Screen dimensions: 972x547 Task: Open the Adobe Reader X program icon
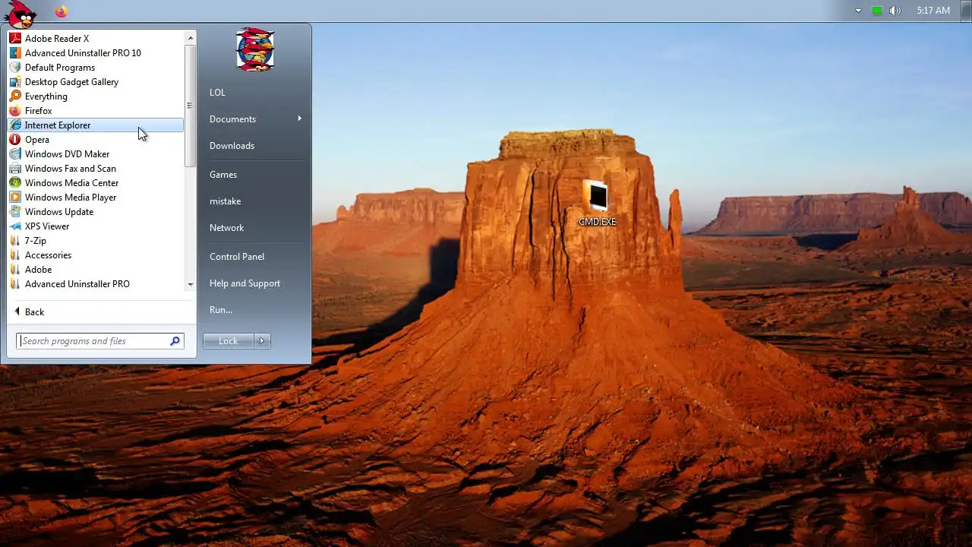(x=14, y=38)
